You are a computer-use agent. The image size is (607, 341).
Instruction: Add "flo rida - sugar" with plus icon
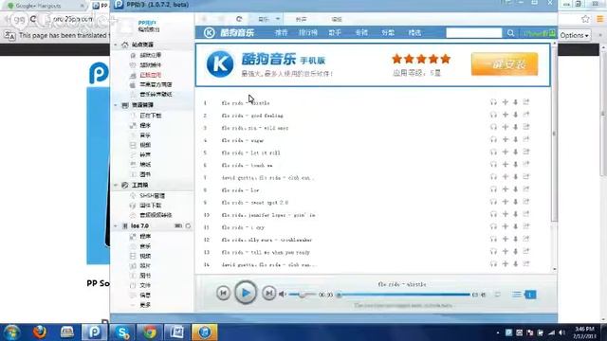pos(506,139)
